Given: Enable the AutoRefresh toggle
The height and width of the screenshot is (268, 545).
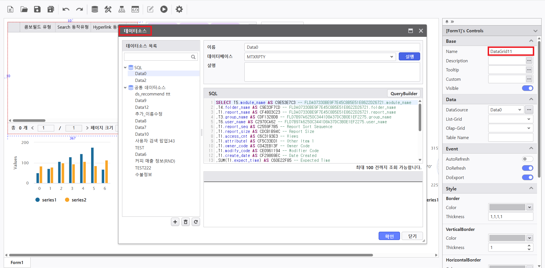Looking at the screenshot, I should pos(527,159).
